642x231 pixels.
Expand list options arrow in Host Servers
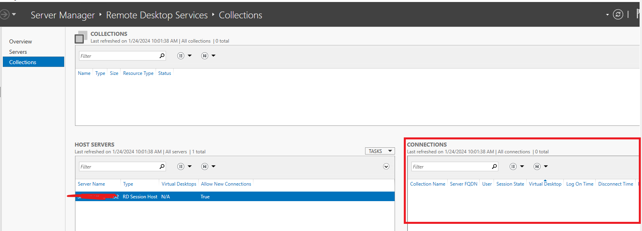coord(190,166)
